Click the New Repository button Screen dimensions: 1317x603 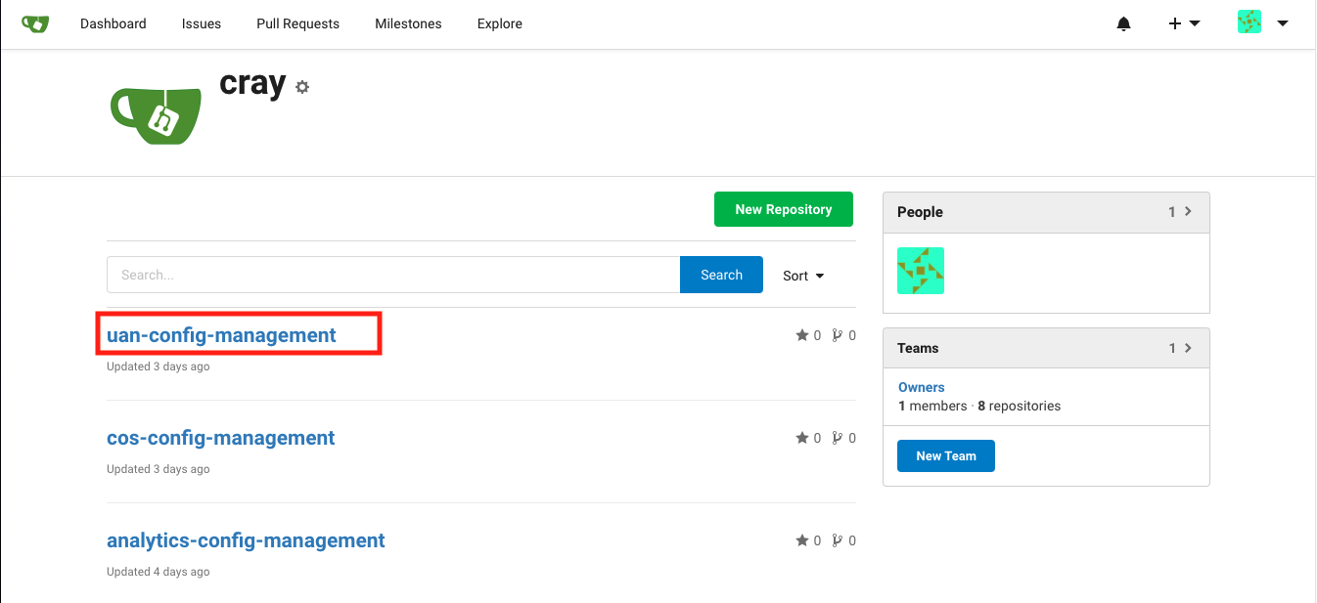[x=783, y=208]
